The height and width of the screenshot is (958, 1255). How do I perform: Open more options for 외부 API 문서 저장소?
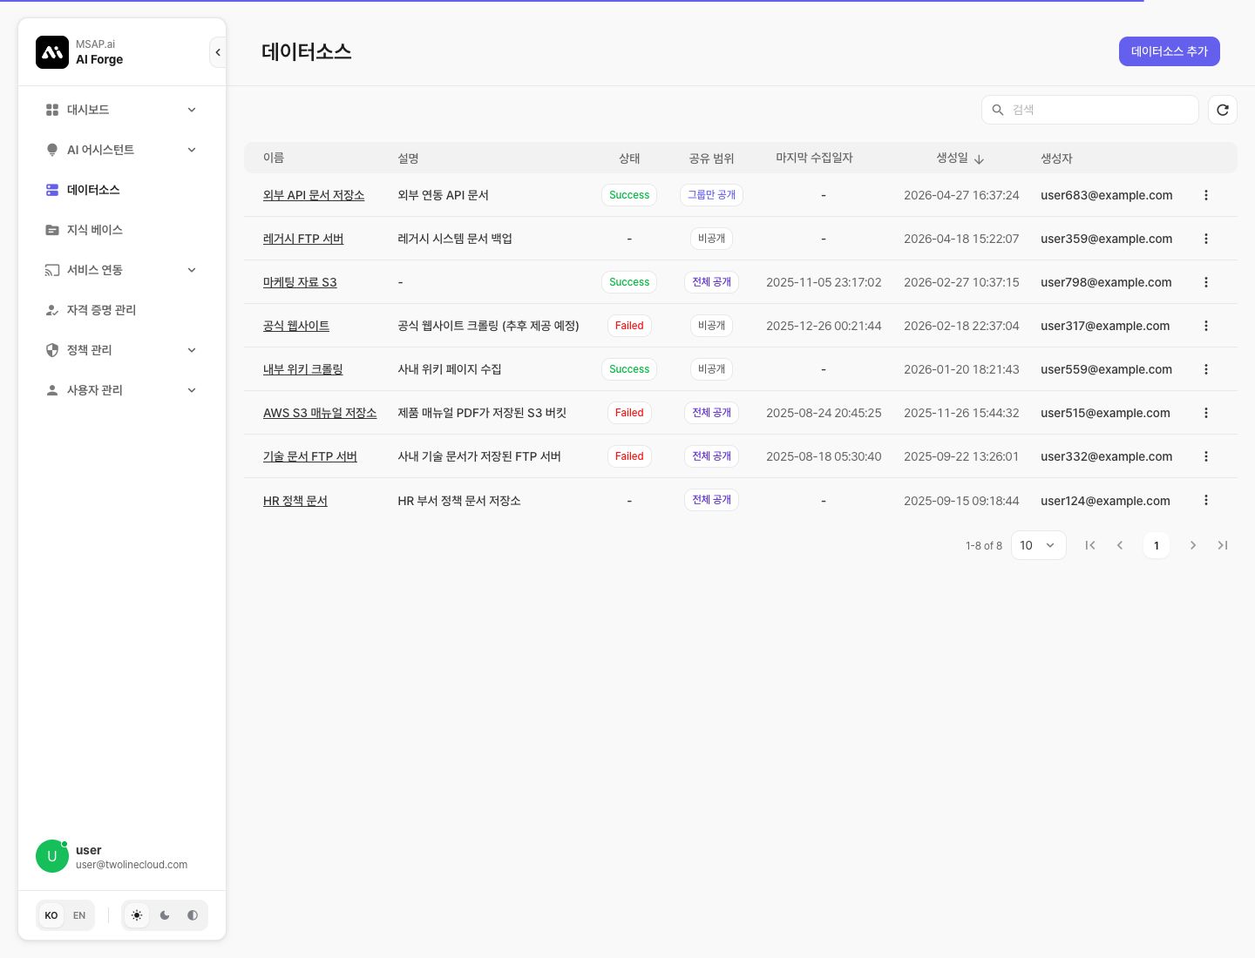coord(1206,195)
